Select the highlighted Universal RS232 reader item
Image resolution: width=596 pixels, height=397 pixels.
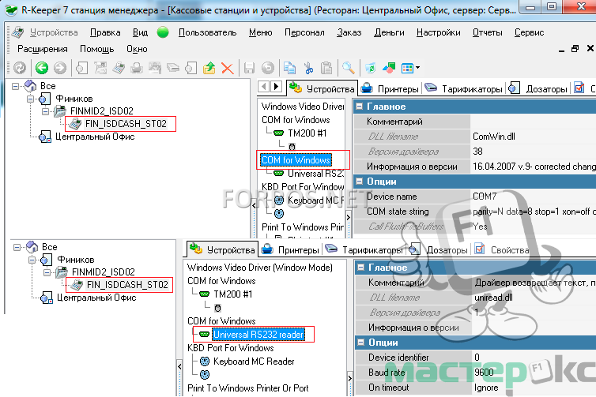coord(258,335)
